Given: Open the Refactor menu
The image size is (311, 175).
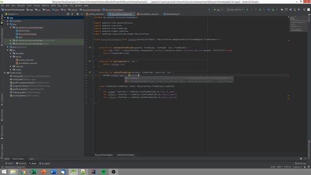Looking at the screenshot, I should [x=45, y=5].
